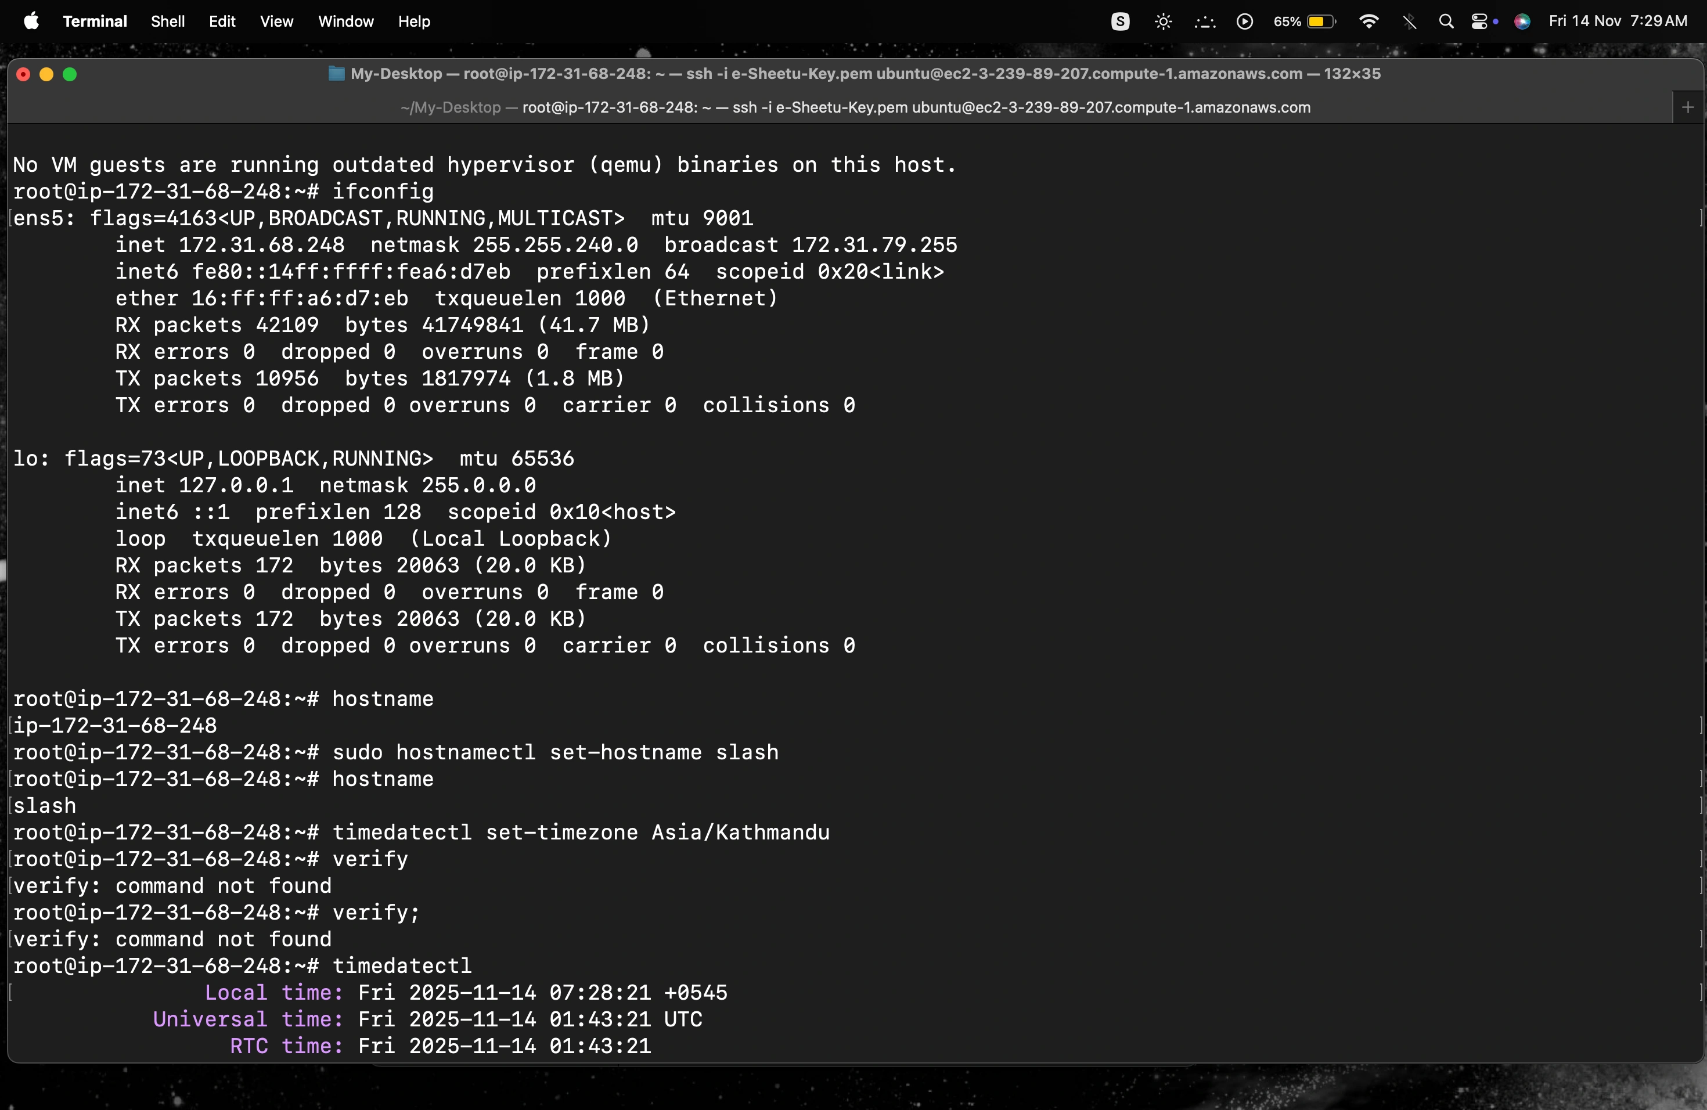This screenshot has height=1110, width=1707.
Task: Click the Now Playing play icon
Action: tap(1244, 21)
